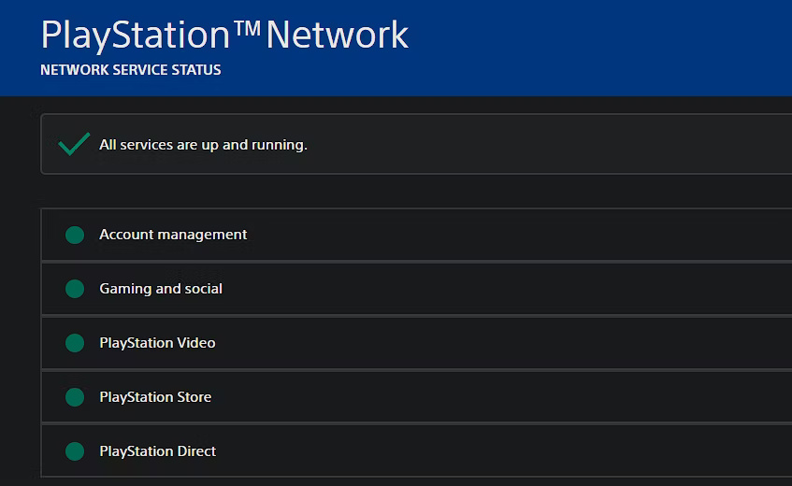Click the Account management green status dot
Screen dimensions: 792x486
(x=75, y=235)
